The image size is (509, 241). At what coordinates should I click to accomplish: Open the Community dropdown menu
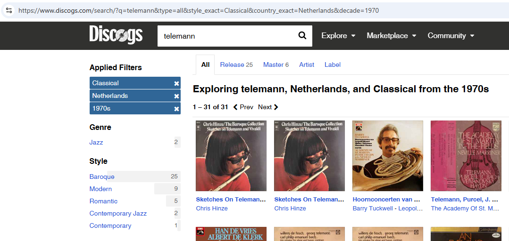[451, 36]
